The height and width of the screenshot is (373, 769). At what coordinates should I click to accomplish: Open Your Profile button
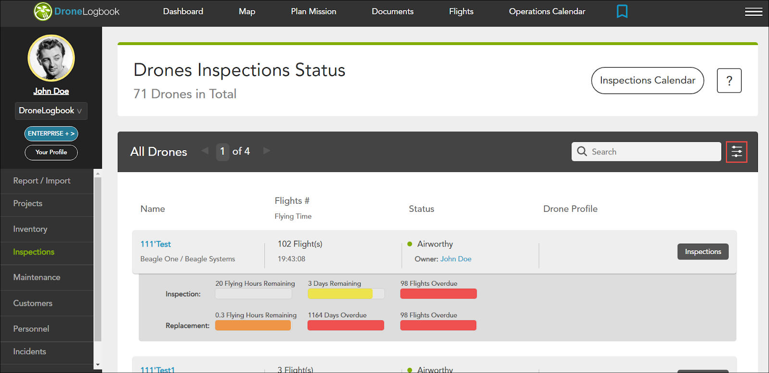51,152
